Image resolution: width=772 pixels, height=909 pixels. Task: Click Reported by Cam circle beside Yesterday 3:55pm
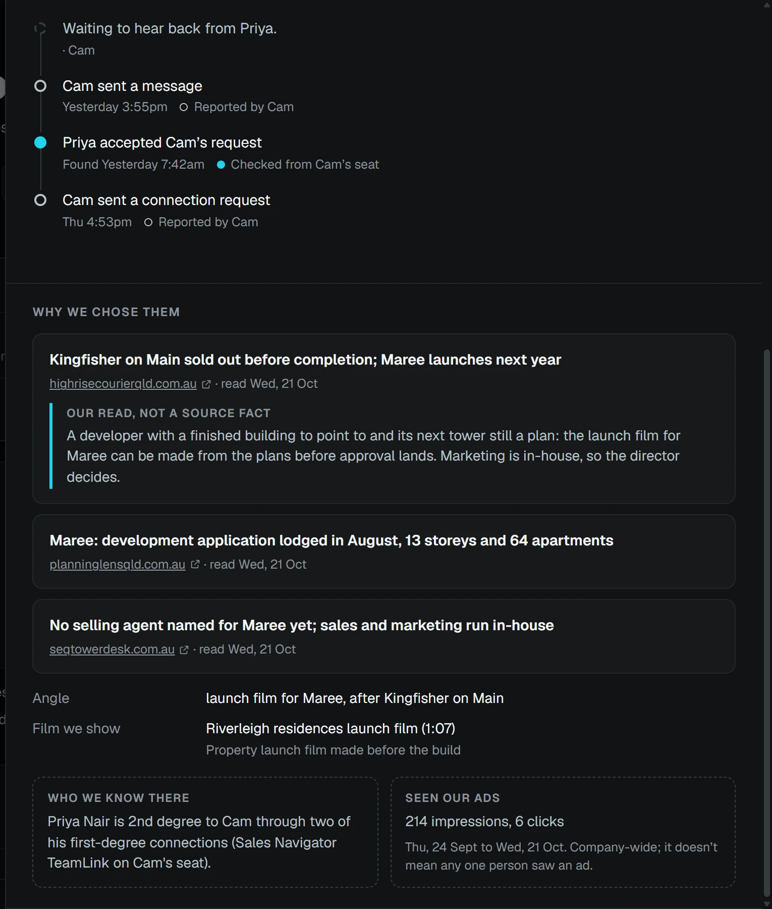[x=184, y=107]
